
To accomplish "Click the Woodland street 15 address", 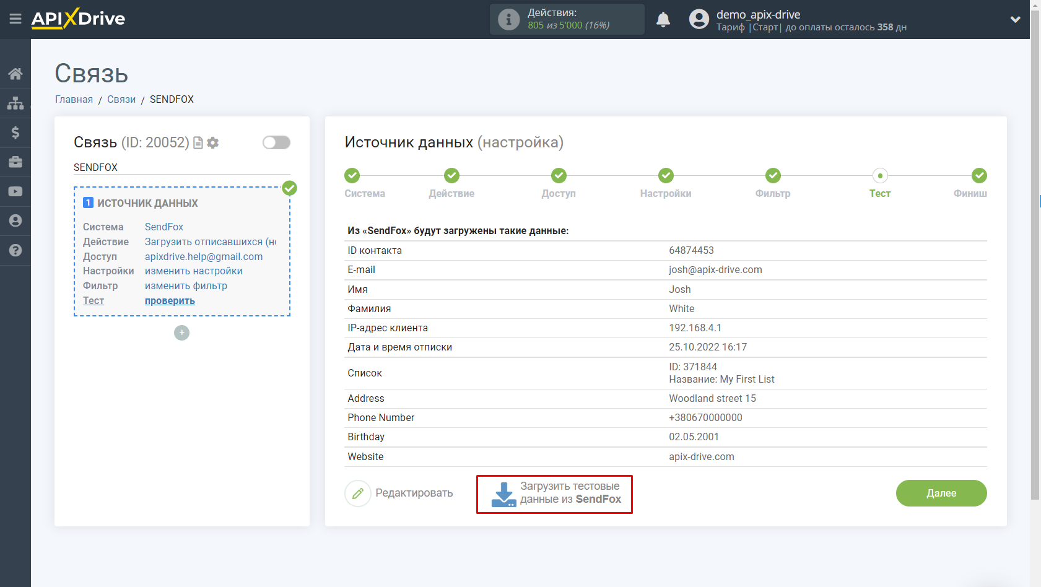I will point(712,398).
